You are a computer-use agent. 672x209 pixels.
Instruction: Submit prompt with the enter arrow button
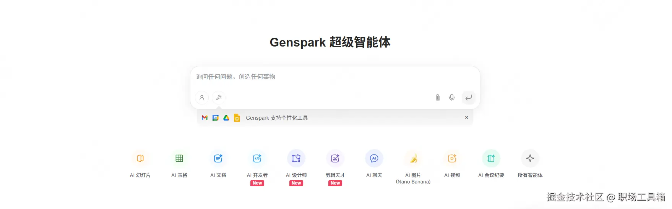click(x=468, y=98)
